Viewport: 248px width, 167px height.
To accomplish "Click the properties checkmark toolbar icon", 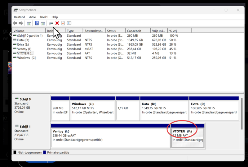I will tap(63, 23).
